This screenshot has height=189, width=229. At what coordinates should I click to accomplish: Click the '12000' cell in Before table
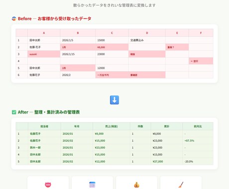112,68
